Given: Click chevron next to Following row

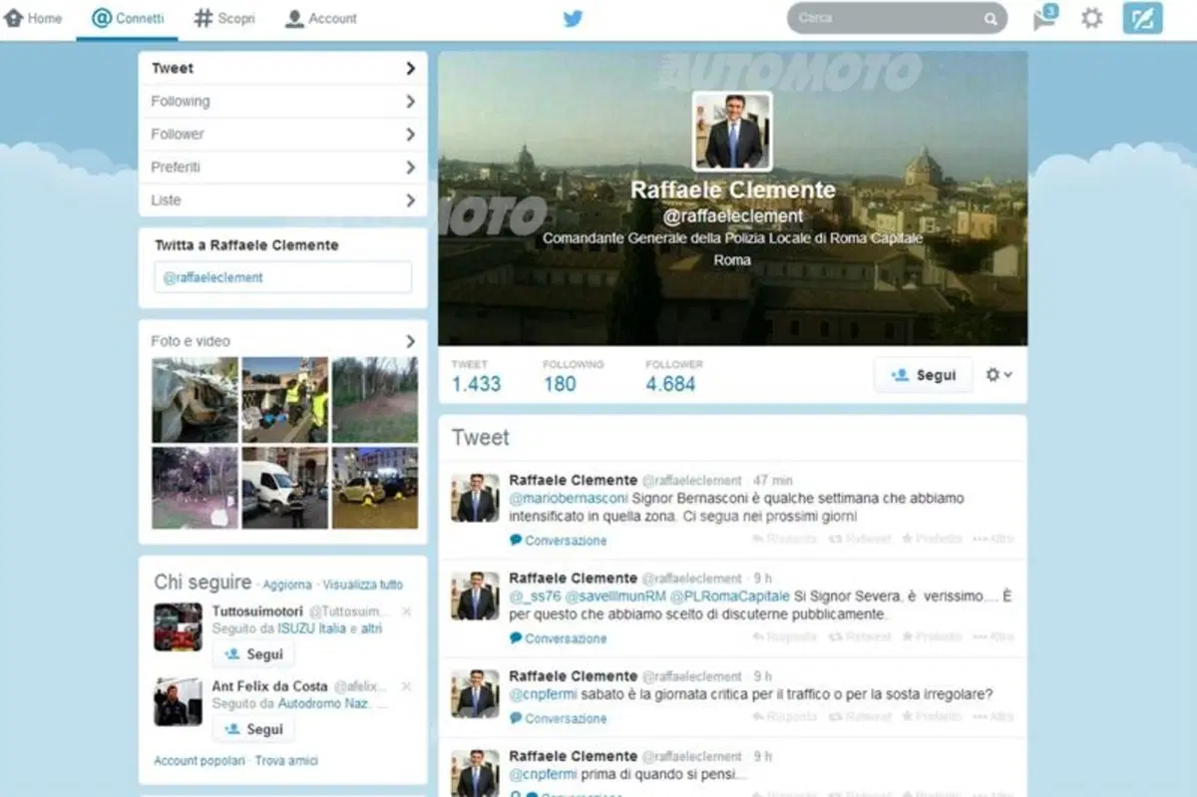Looking at the screenshot, I should pyautogui.click(x=410, y=102).
